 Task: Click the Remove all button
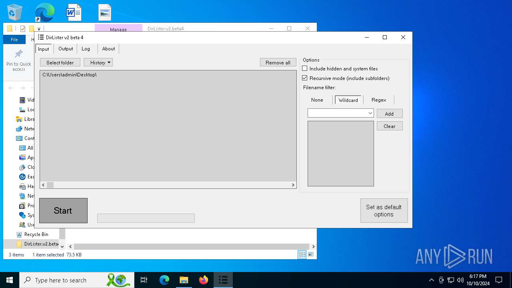[278, 62]
